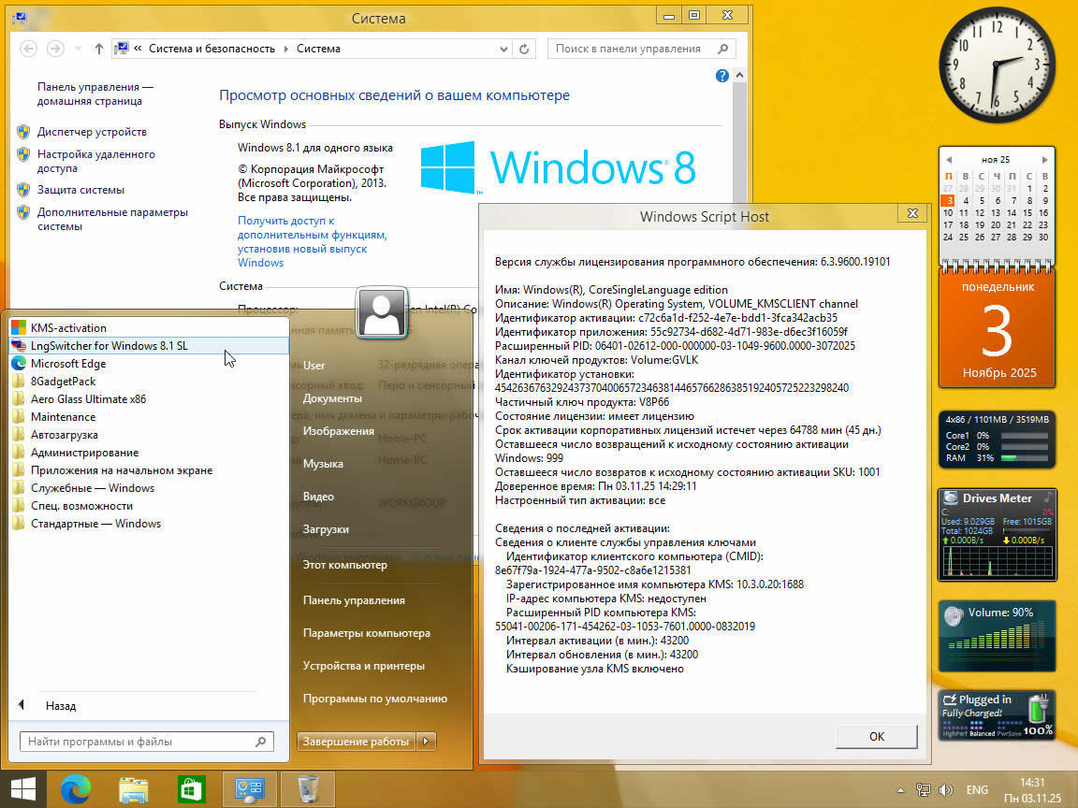This screenshot has height=808, width=1078.
Task: Select Панель управления in Start menu
Action: [x=354, y=600]
